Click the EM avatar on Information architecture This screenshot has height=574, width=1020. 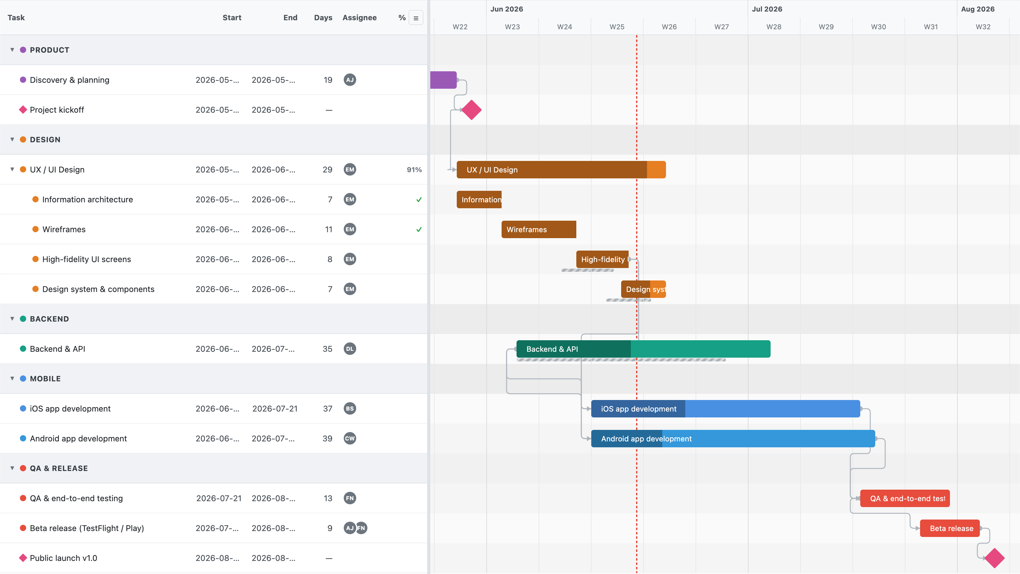click(x=350, y=200)
